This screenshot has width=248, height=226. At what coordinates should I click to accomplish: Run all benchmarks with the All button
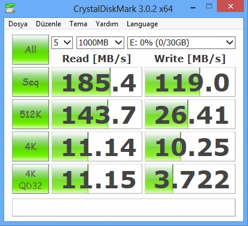pyautogui.click(x=30, y=50)
